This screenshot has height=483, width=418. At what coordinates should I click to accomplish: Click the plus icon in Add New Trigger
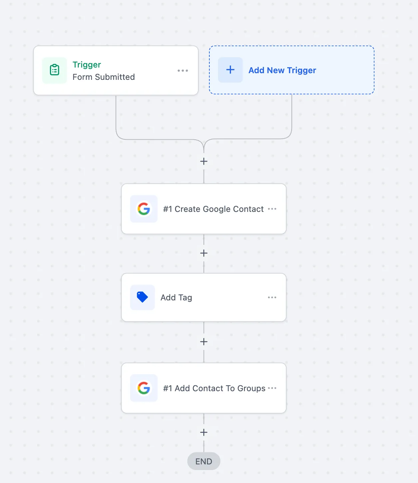[230, 70]
